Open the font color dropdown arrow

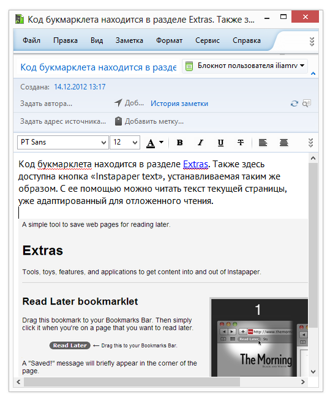click(x=161, y=142)
